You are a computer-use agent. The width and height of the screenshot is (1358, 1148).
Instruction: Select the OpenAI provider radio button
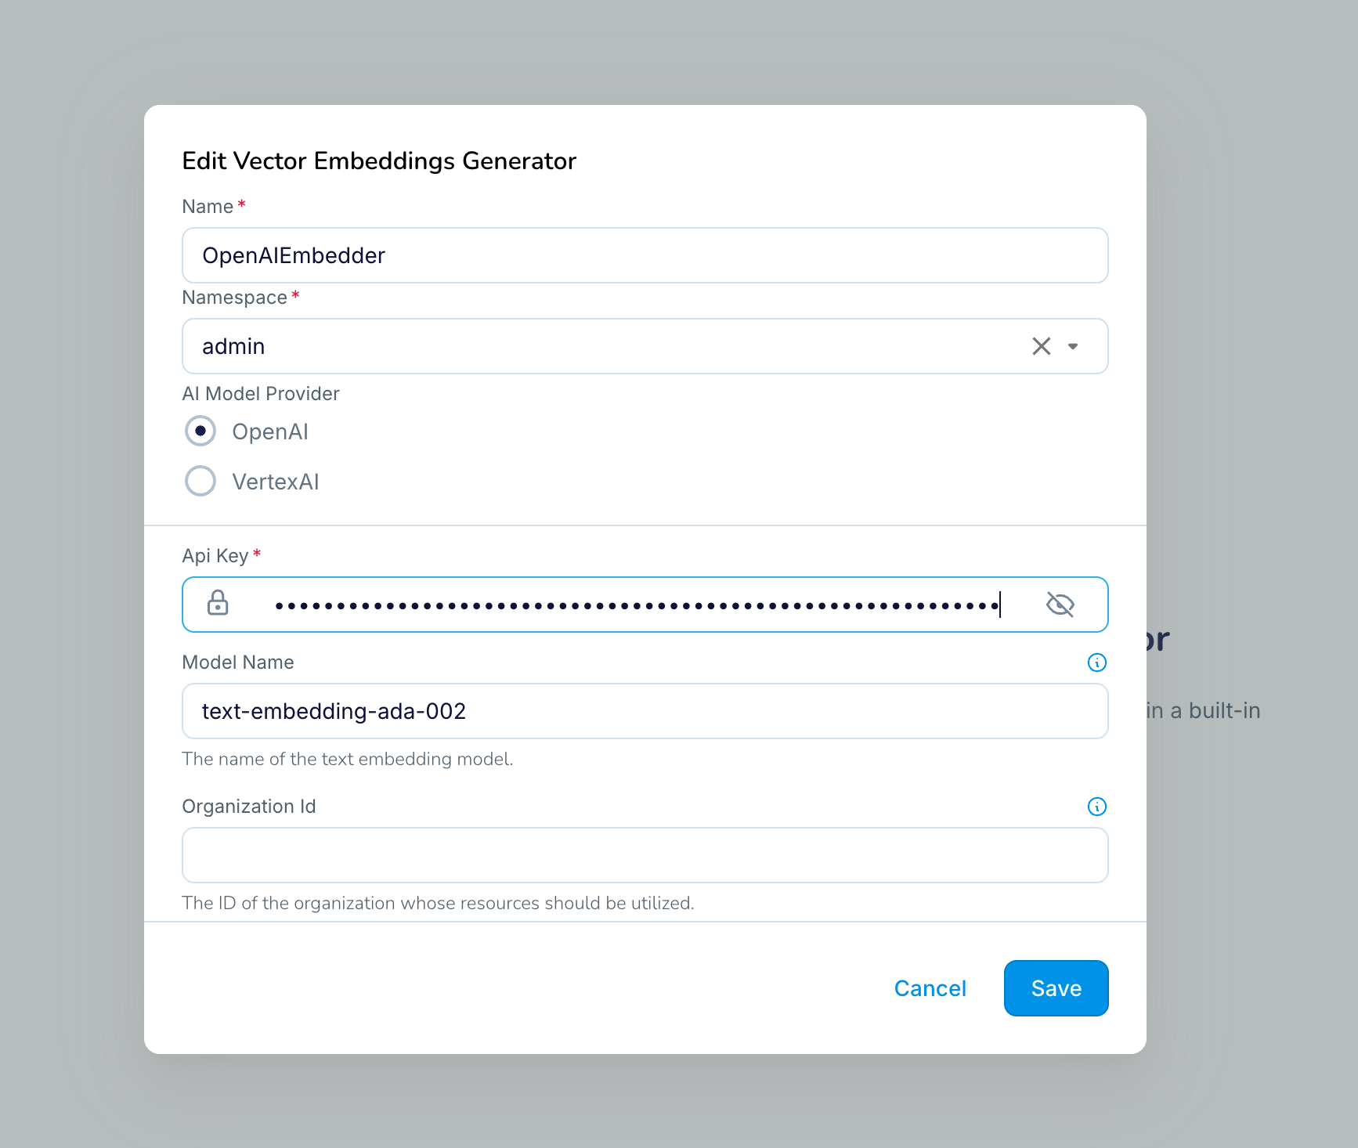(200, 431)
